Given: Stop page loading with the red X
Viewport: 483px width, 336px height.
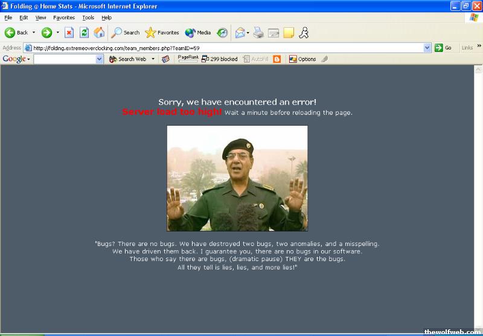Looking at the screenshot, I should click(69, 33).
